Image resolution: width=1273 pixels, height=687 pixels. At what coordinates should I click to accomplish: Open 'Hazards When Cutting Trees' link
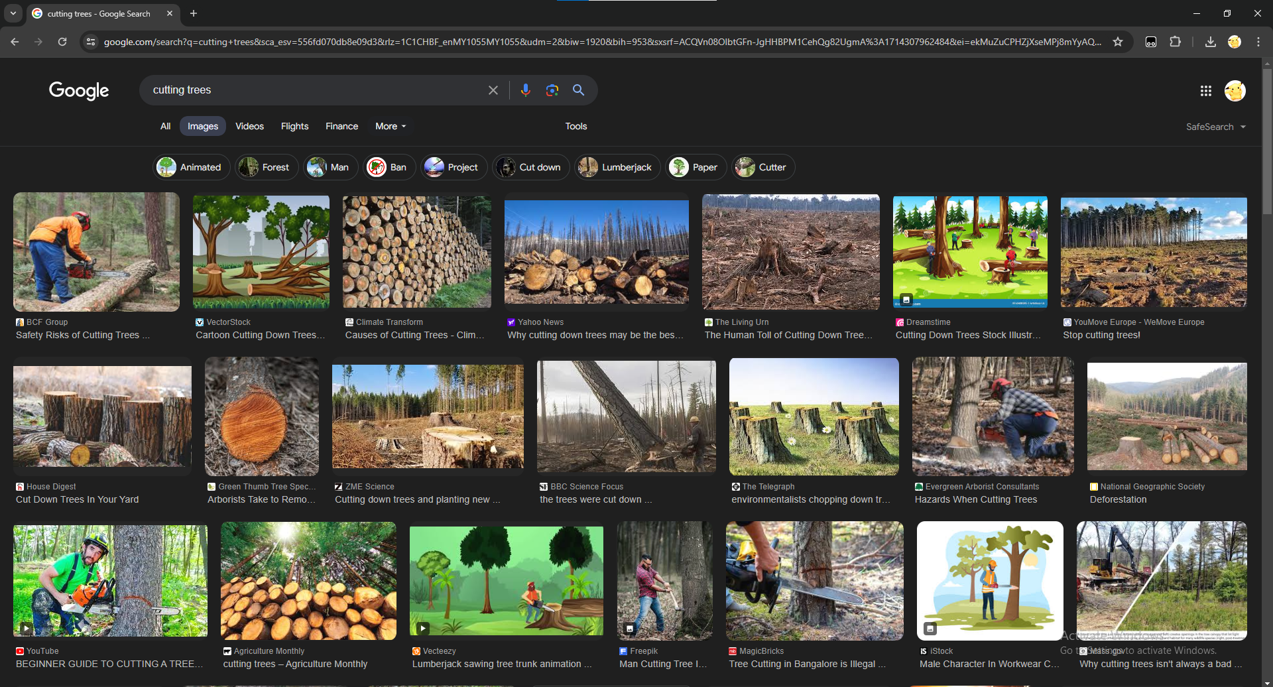click(976, 499)
